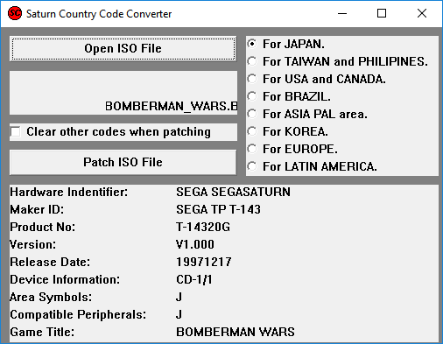Click the Maker ID value SEGA TP T-143
The height and width of the screenshot is (344, 443).
[218, 209]
